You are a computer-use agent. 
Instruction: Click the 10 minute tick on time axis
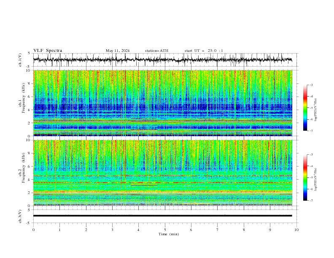point(296,230)
